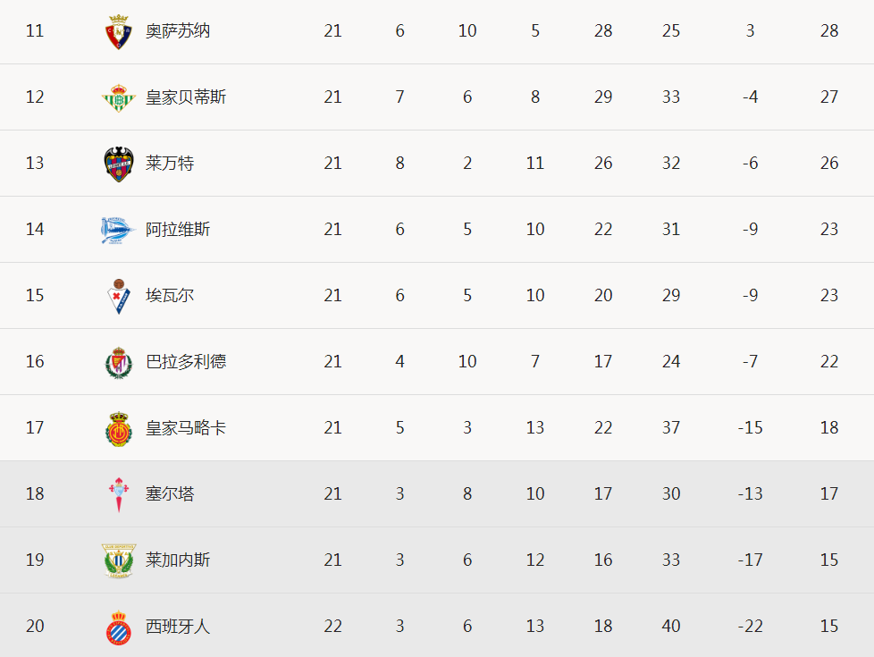Viewport: 874px width, 657px height.
Task: Open team name link 皇家贝蒂斯
Action: click(186, 97)
